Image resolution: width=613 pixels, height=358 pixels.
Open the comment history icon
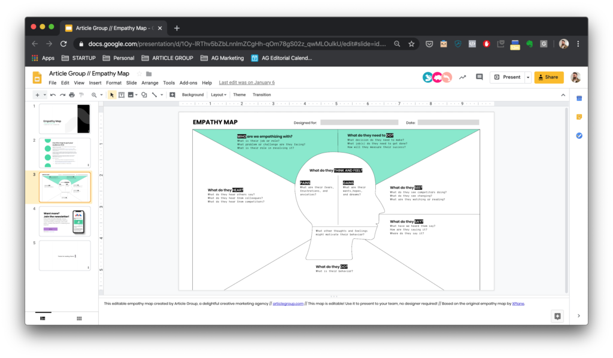480,77
